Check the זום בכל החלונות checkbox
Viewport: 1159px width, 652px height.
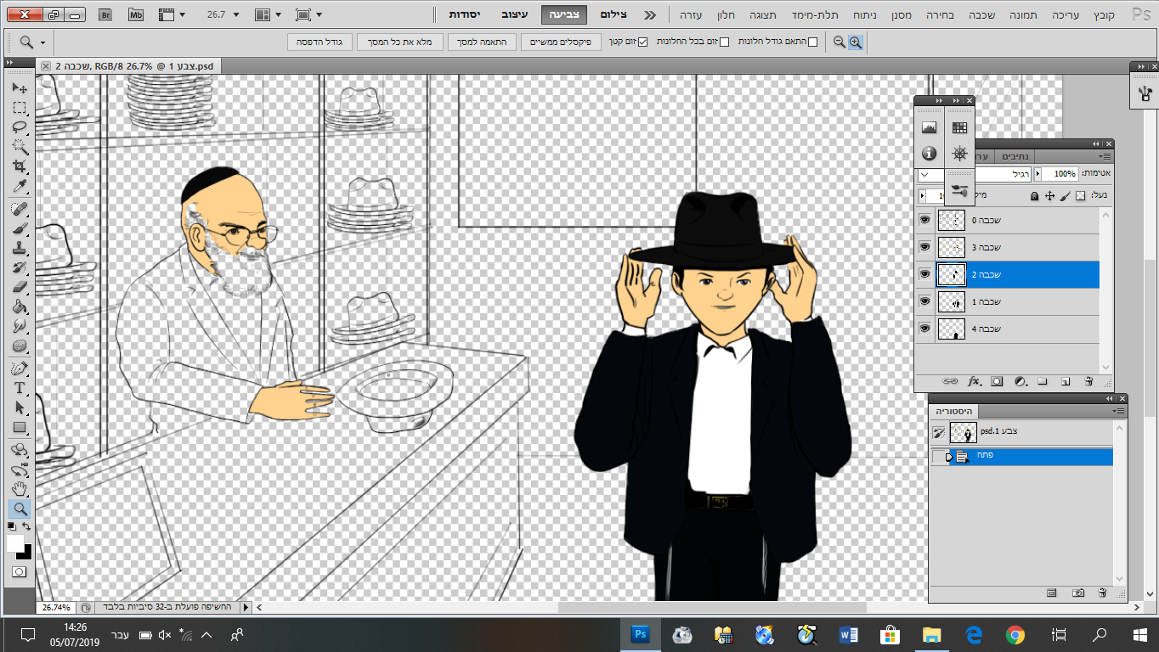725,42
